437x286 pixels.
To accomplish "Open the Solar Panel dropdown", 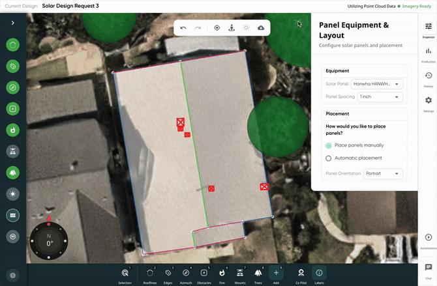I will (377, 84).
